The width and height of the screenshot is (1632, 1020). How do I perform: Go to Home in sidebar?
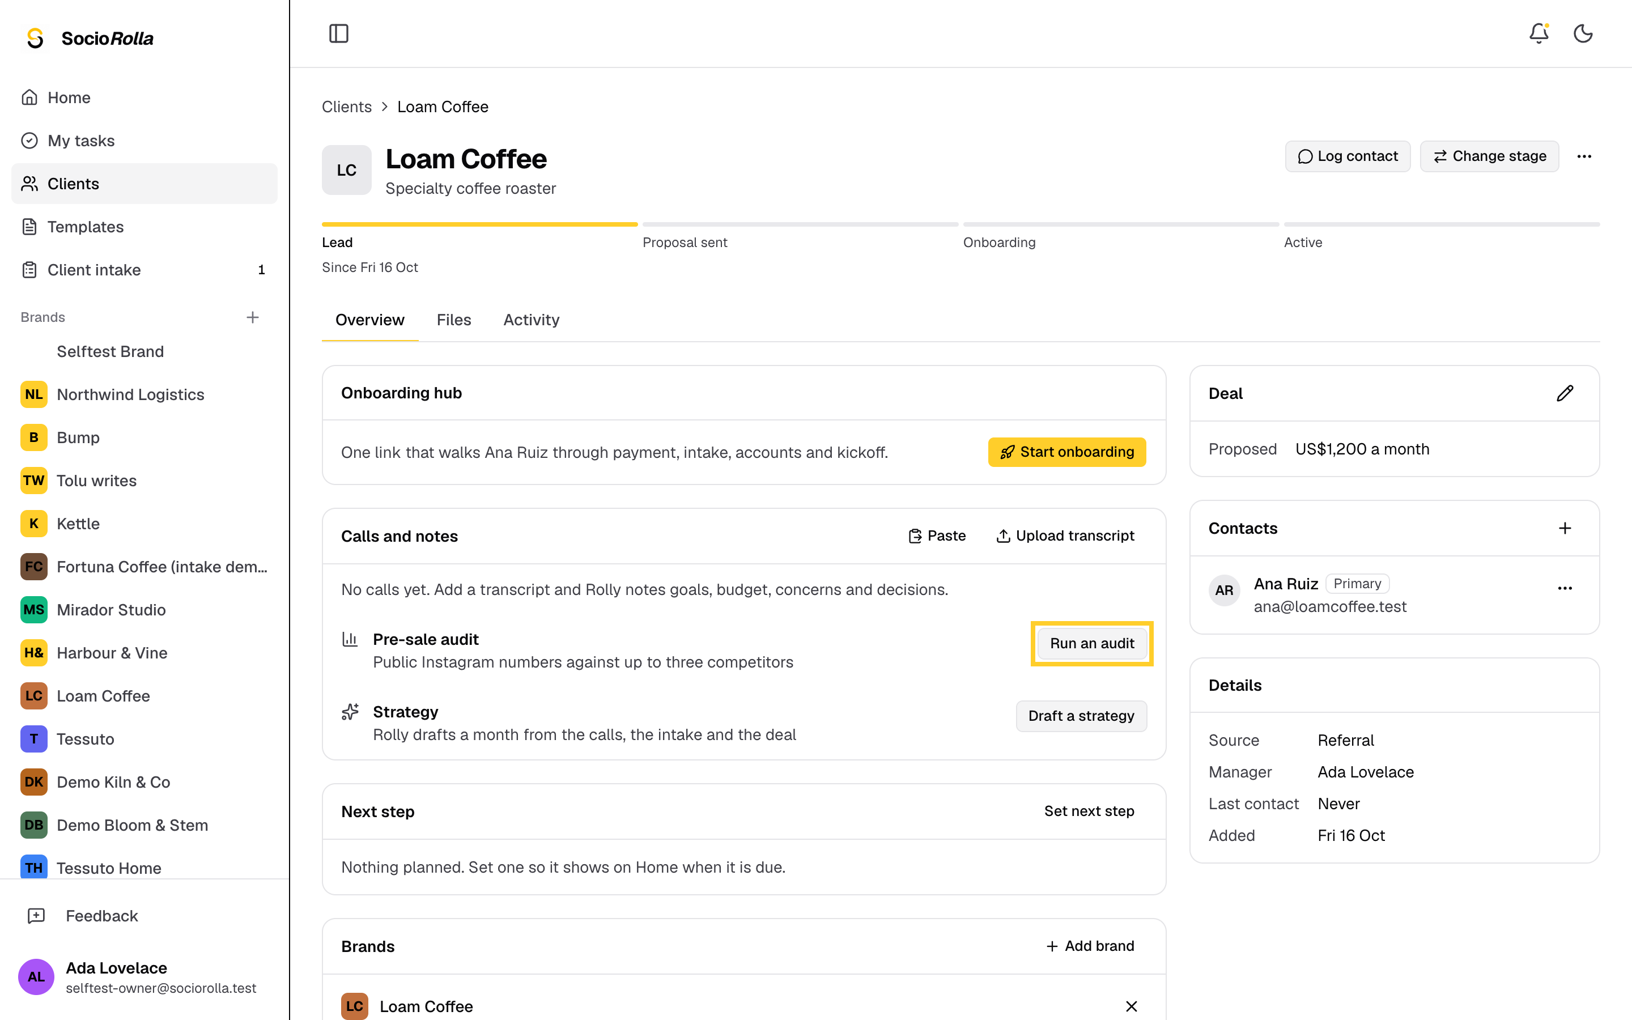tap(144, 97)
